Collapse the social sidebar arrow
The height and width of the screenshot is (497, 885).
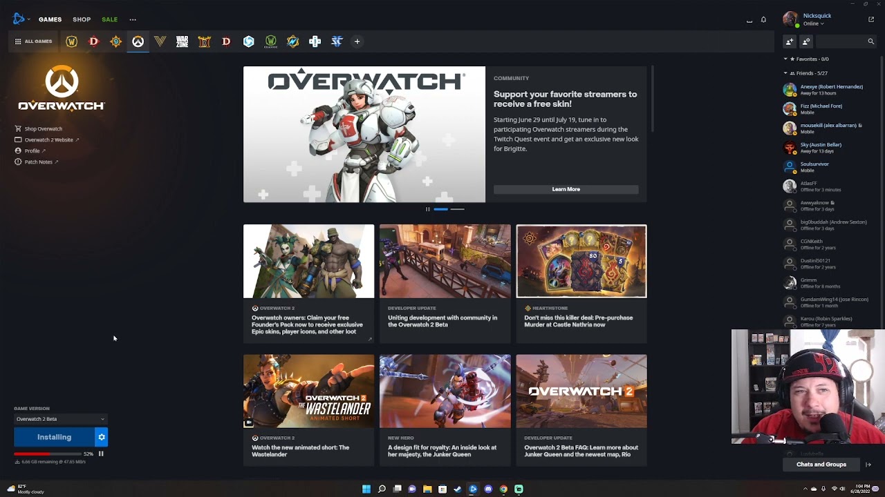868,465
